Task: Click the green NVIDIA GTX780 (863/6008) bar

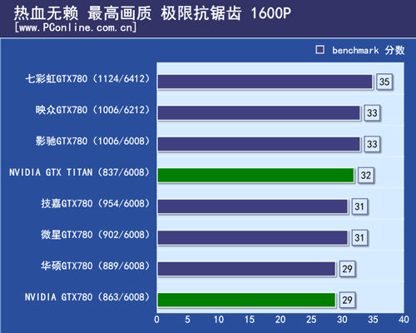Action: (x=247, y=300)
